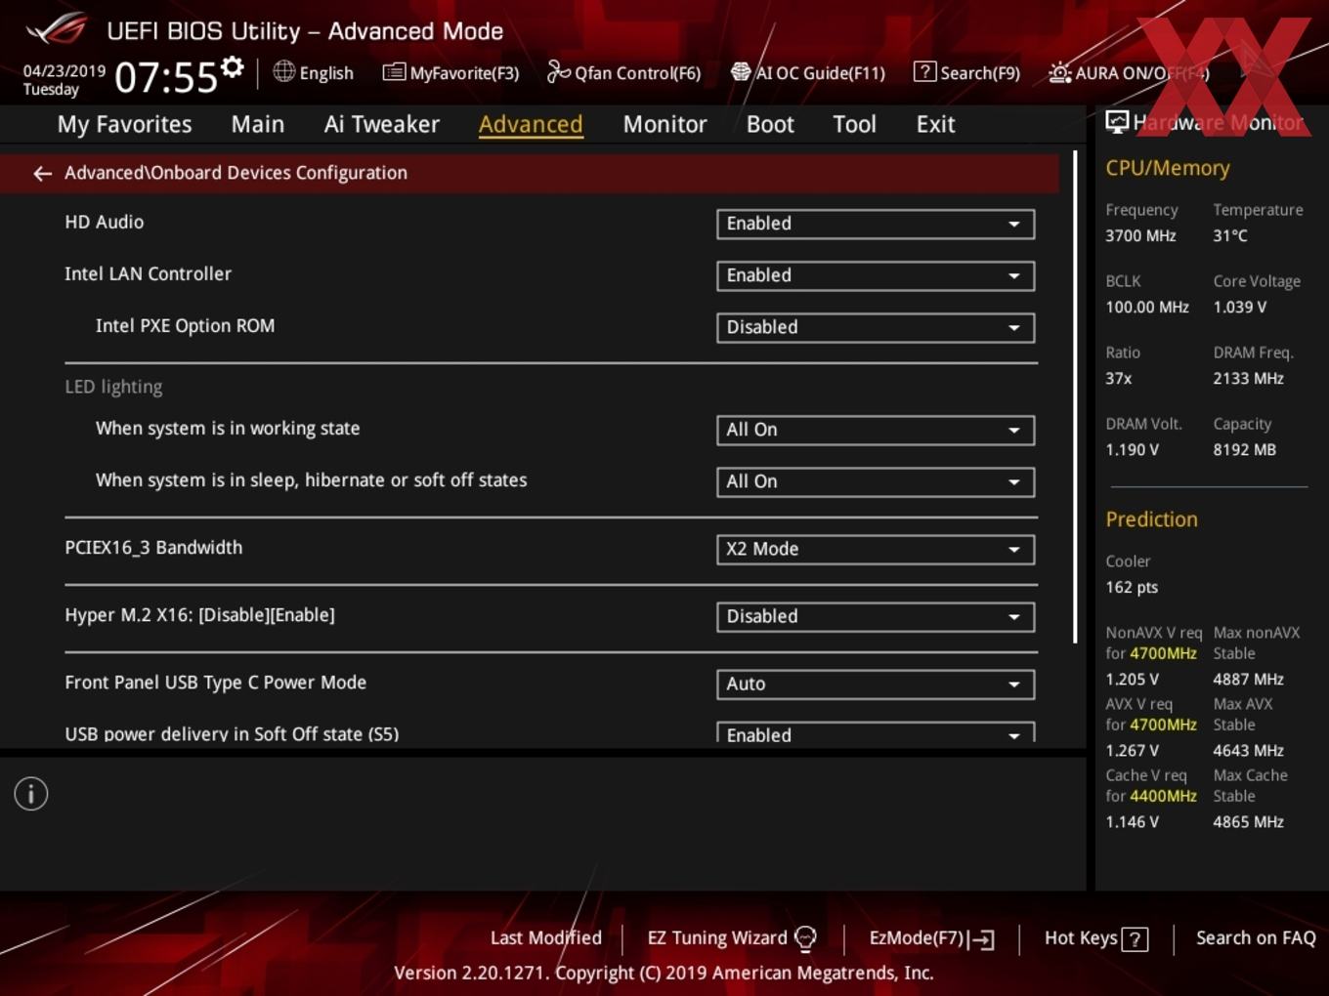This screenshot has height=996, width=1329.
Task: Switch to the Ai Tweaker tab
Action: (382, 124)
